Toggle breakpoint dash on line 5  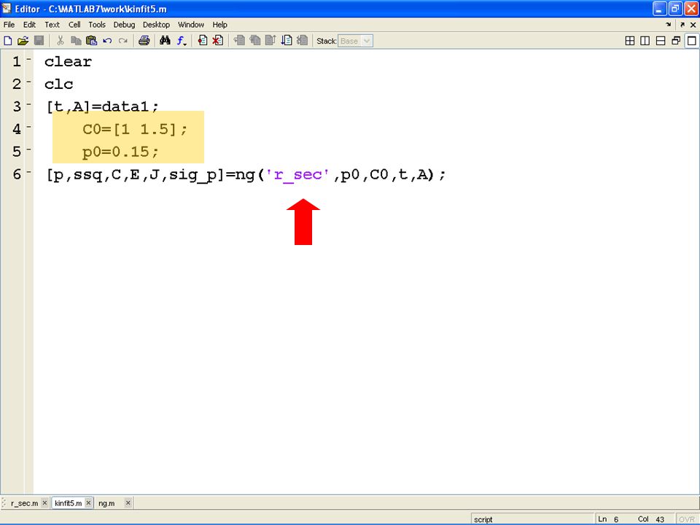[28, 149]
